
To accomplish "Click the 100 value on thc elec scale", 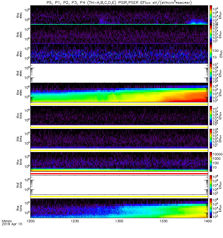I will click(216, 51).
